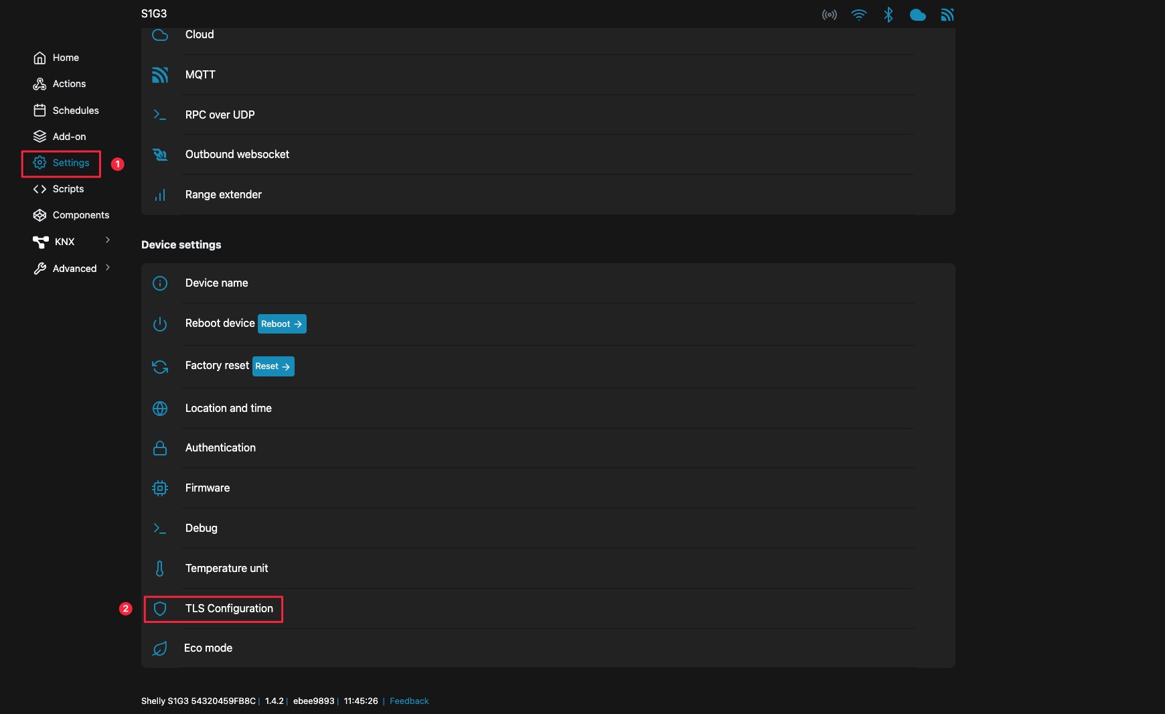
Task: Click the lock icon beside Authentication
Action: [160, 448]
